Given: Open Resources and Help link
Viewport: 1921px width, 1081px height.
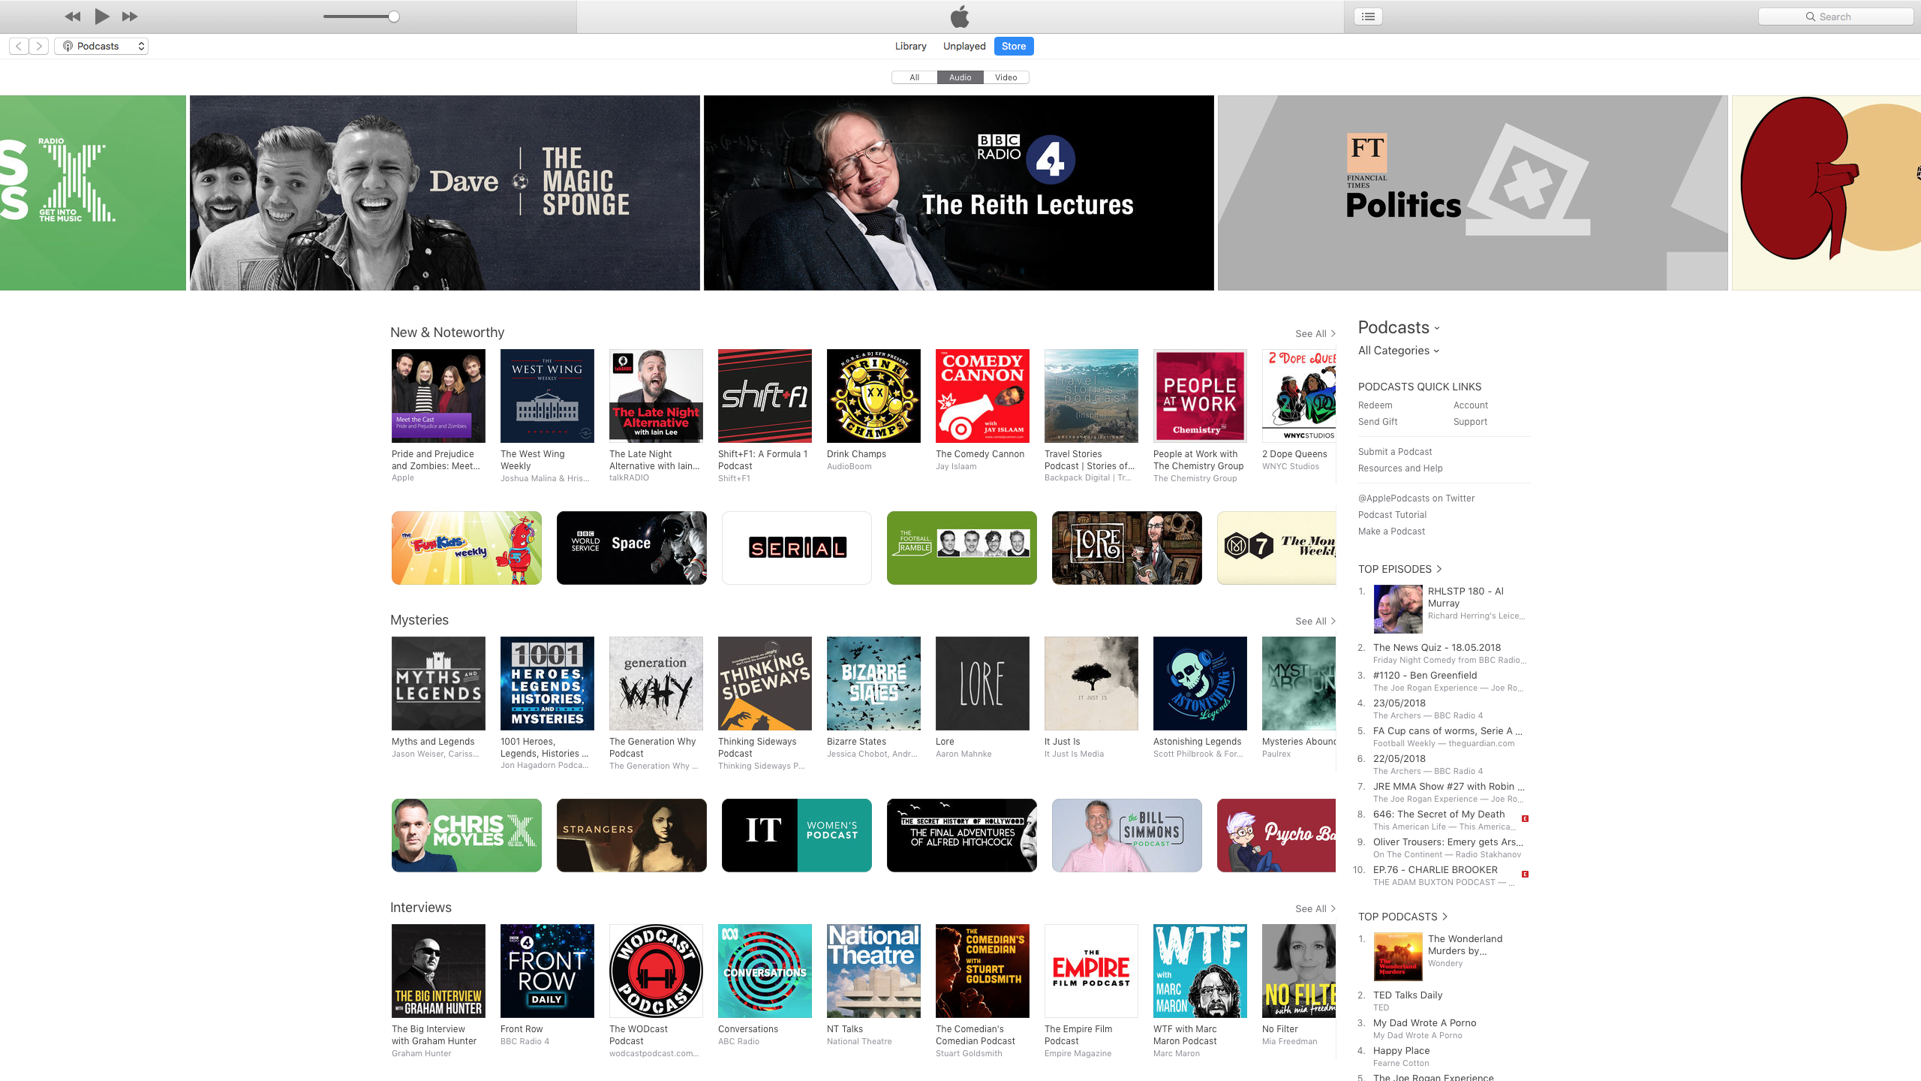Looking at the screenshot, I should click(1400, 468).
